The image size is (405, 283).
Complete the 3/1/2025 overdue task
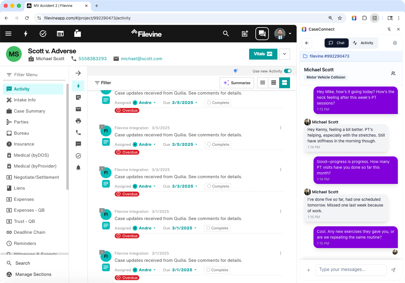pos(217,228)
